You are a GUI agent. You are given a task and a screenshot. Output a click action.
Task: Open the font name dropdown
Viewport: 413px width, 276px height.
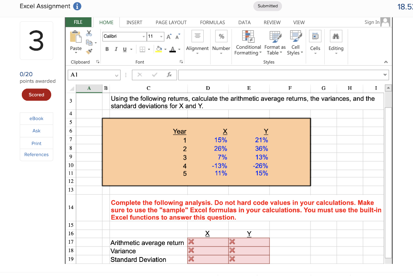[143, 37]
